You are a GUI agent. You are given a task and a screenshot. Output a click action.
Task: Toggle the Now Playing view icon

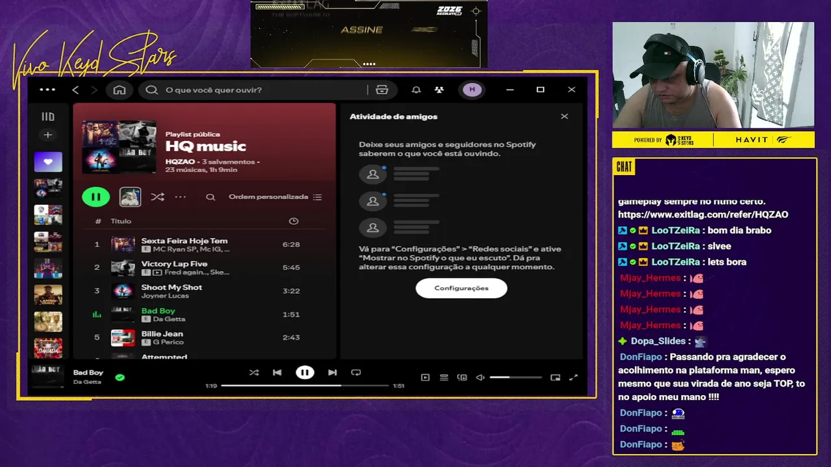coord(425,377)
